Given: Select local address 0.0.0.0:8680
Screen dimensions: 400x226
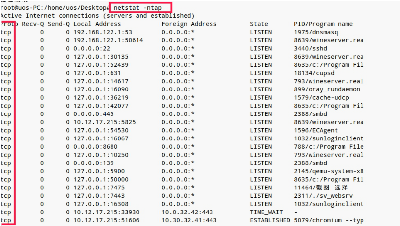Looking at the screenshot, I should coord(95,147).
